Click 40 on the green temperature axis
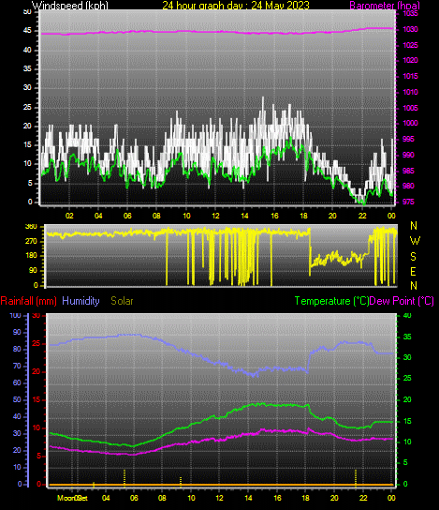 coord(407,315)
